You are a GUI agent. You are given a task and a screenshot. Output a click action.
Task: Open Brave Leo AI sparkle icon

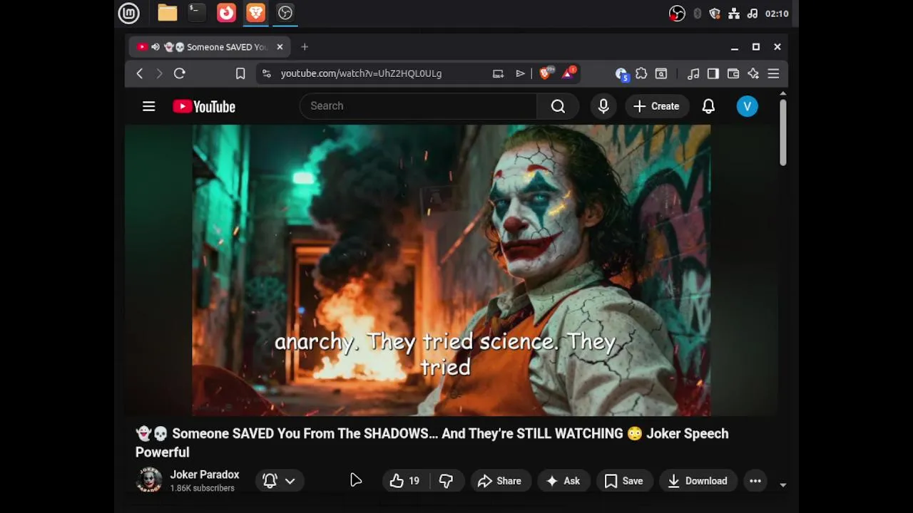(x=753, y=73)
